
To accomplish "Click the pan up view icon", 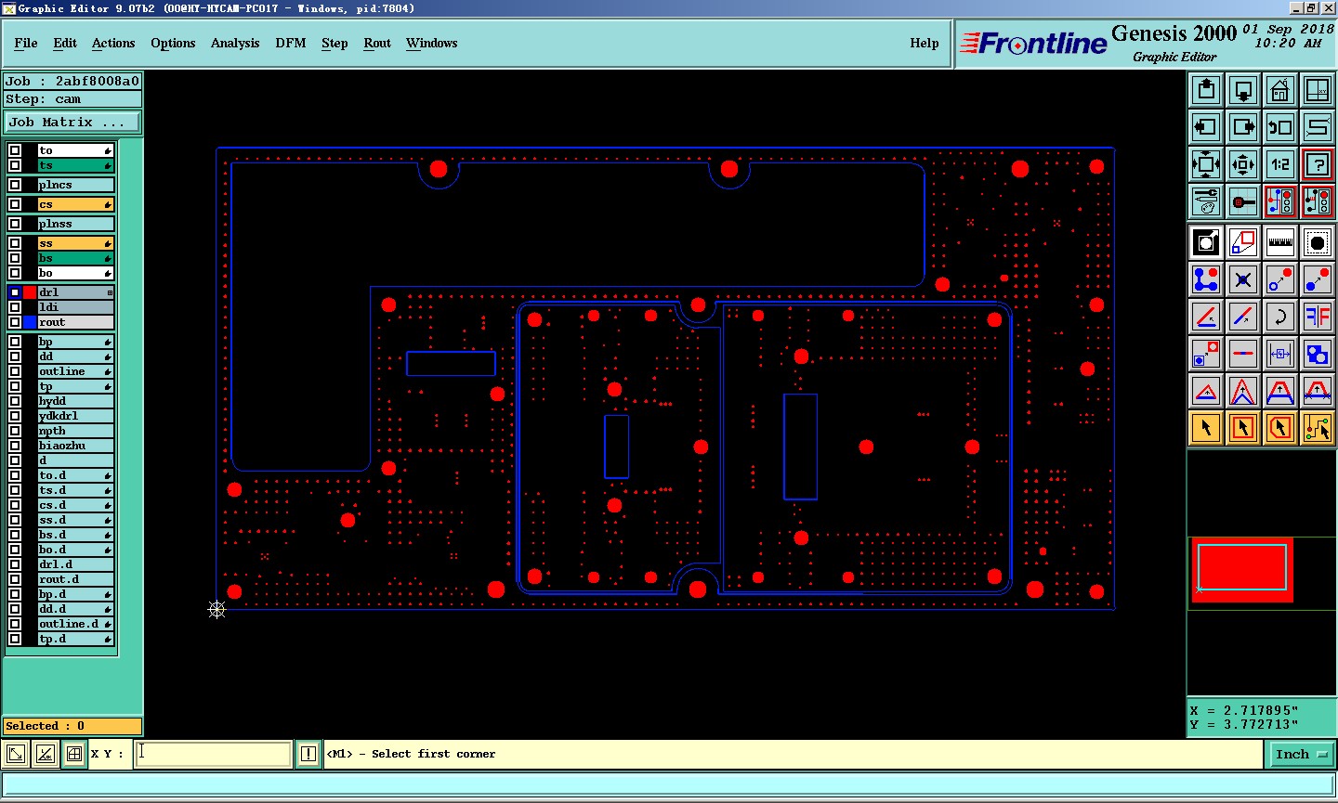I will [x=1206, y=90].
